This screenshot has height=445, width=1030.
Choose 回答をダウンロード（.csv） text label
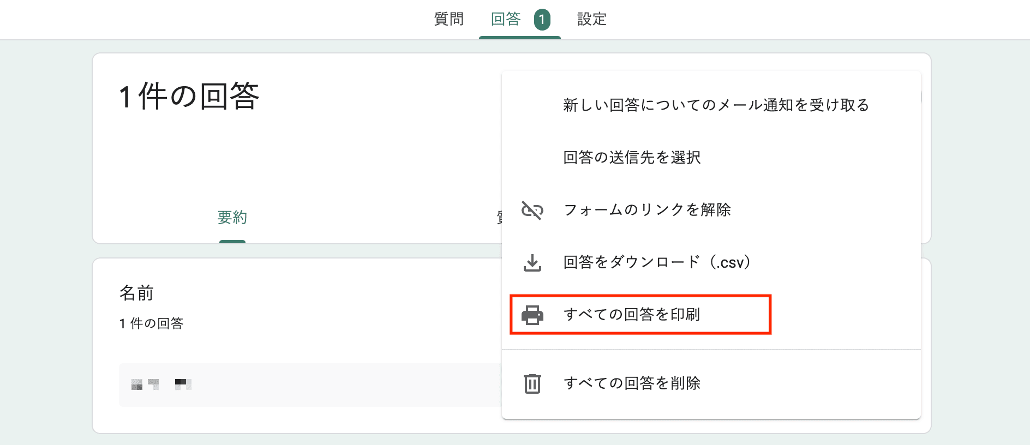pyautogui.click(x=657, y=262)
